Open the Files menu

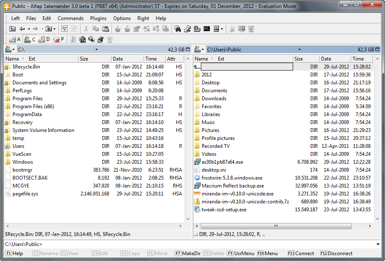[x=31, y=18]
